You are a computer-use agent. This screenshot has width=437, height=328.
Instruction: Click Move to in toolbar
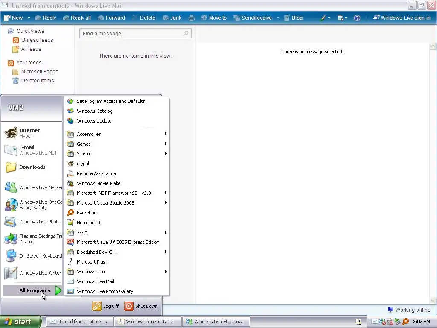point(214,18)
